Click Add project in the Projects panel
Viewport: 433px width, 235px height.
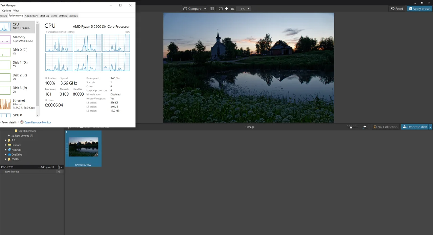click(x=46, y=167)
